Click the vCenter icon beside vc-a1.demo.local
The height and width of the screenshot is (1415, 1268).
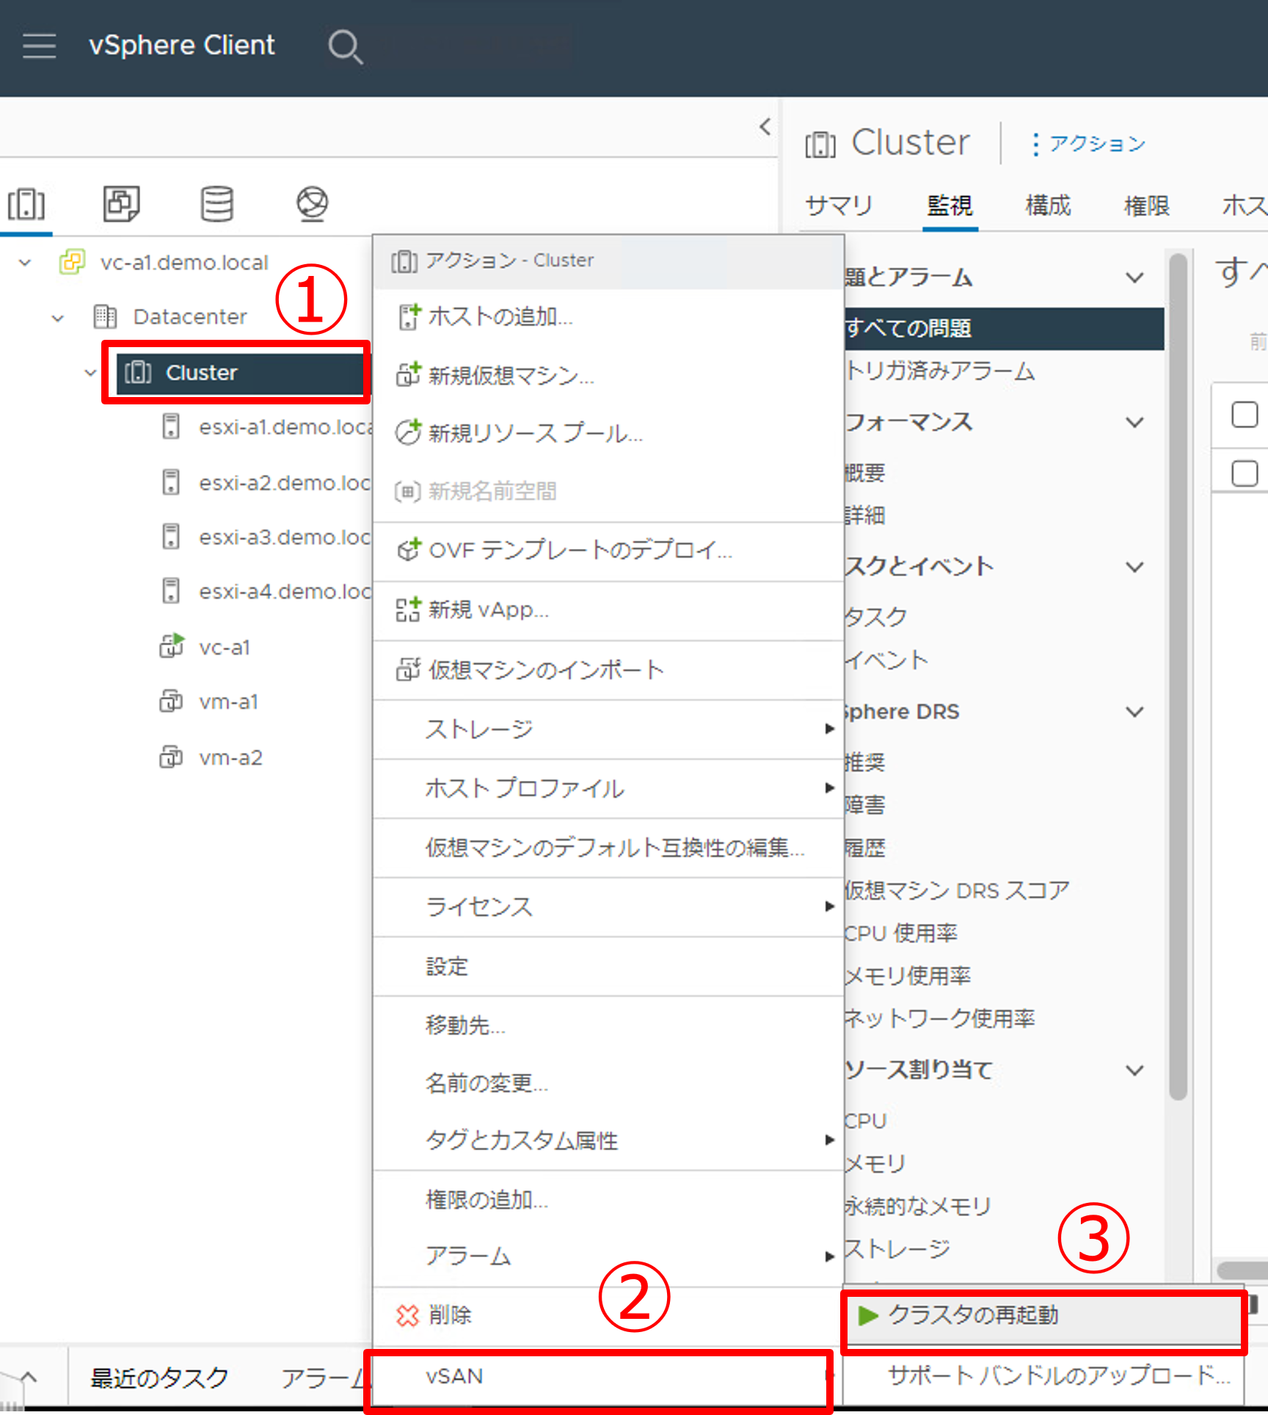(x=72, y=262)
